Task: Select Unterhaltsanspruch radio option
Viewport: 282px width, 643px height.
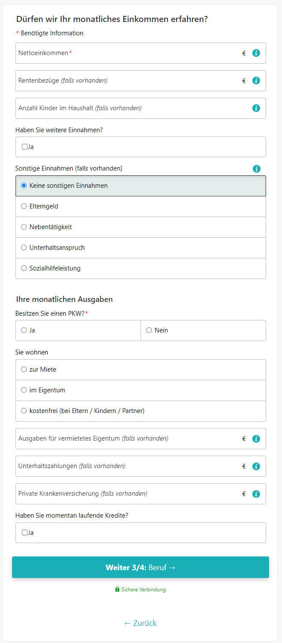Action: tap(24, 248)
